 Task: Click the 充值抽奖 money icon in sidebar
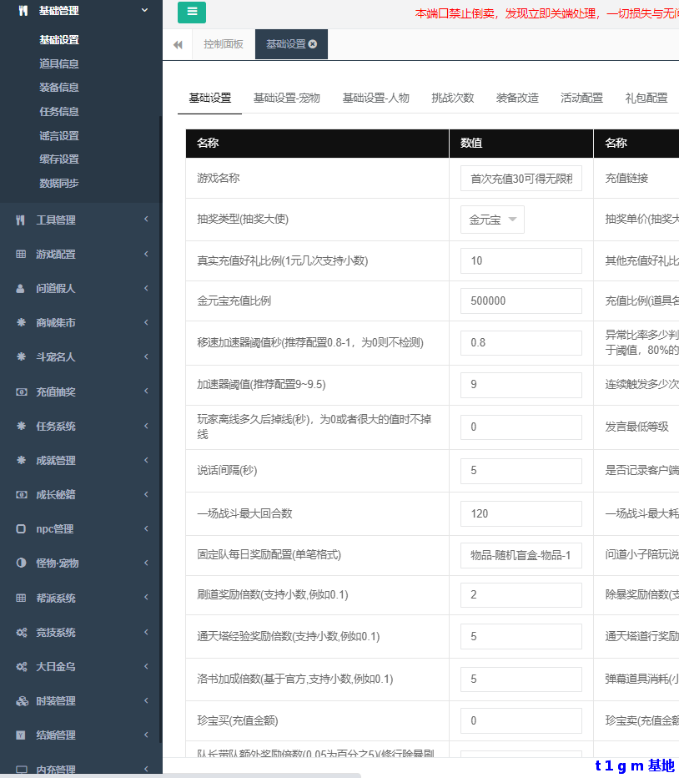point(21,392)
